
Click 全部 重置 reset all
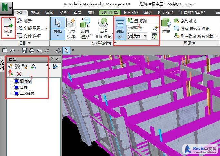click(x=31, y=28)
